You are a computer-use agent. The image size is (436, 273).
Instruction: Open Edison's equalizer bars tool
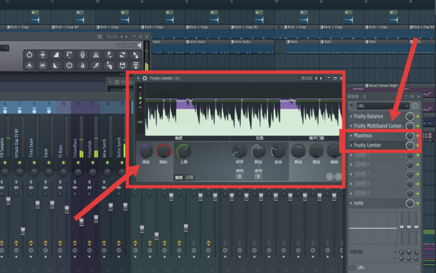tap(96, 55)
